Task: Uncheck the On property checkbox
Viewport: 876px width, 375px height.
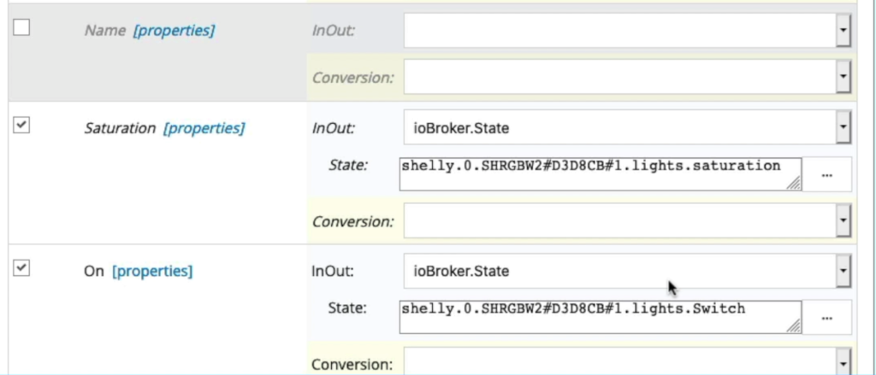Action: pos(21,268)
